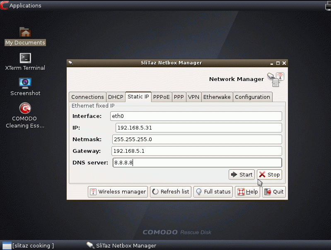The image size is (331, 250).
Task: Switch to the VPN tab
Action: (x=193, y=97)
